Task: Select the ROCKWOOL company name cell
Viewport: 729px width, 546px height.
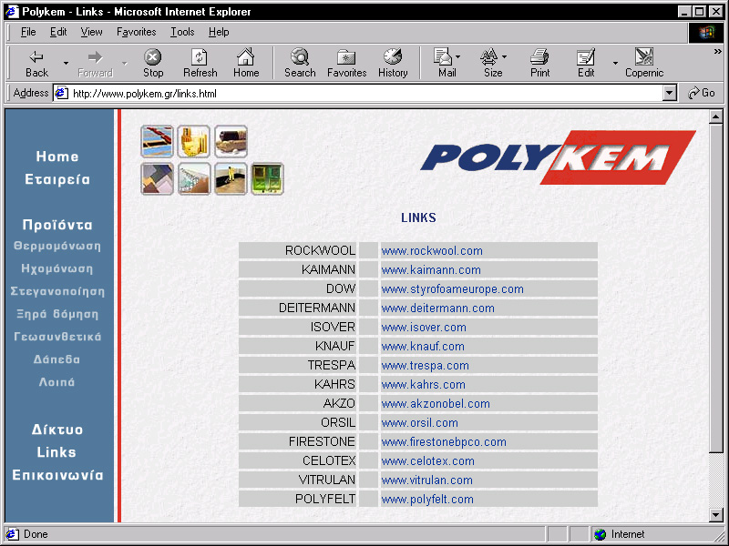Action: click(x=298, y=251)
